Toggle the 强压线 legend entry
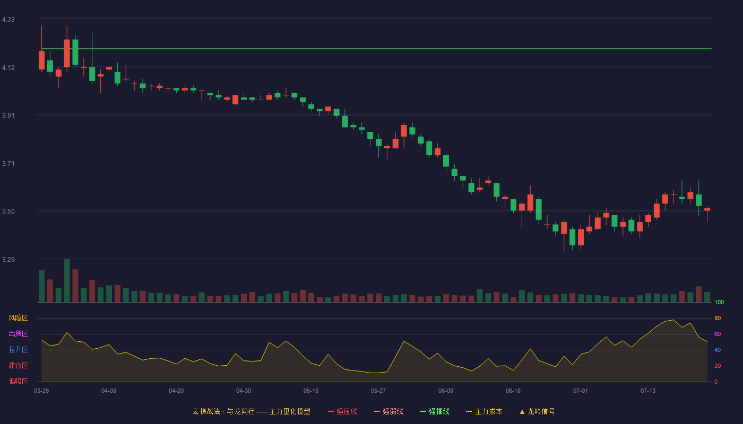This screenshot has width=743, height=424. 342,411
